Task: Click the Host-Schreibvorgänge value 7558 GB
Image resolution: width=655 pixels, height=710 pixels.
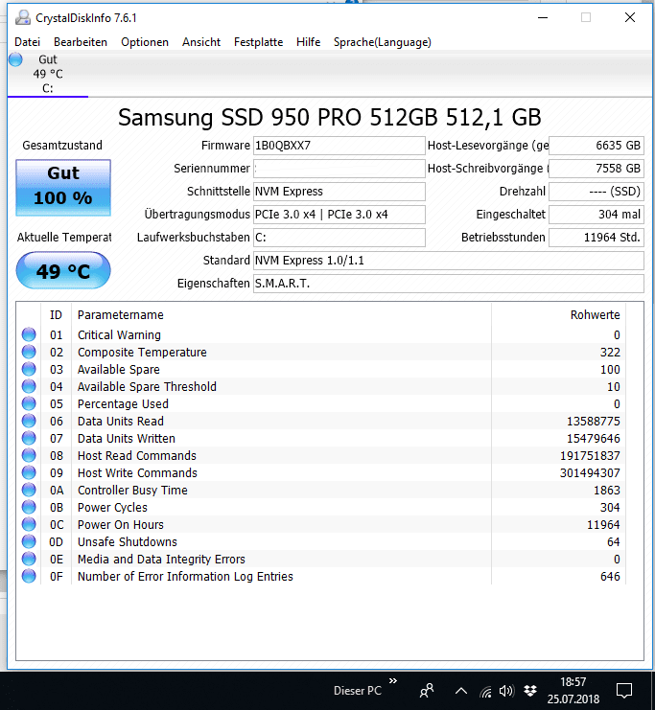Action: [x=597, y=169]
